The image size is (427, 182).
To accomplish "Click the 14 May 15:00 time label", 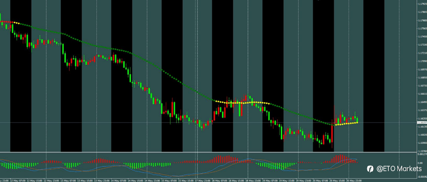I will click(135, 181).
